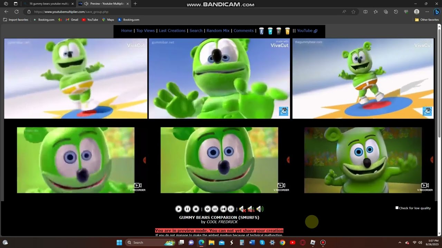Open Chrome from the taskbar
Image resolution: width=442 pixels, height=248 pixels.
(282, 242)
